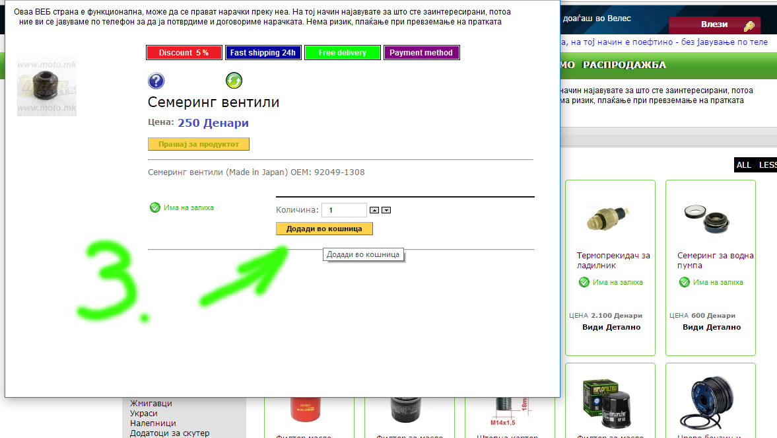The width and height of the screenshot is (777, 438).
Task: Open the РАСПРОДАЖБА menu item
Action: 625,65
